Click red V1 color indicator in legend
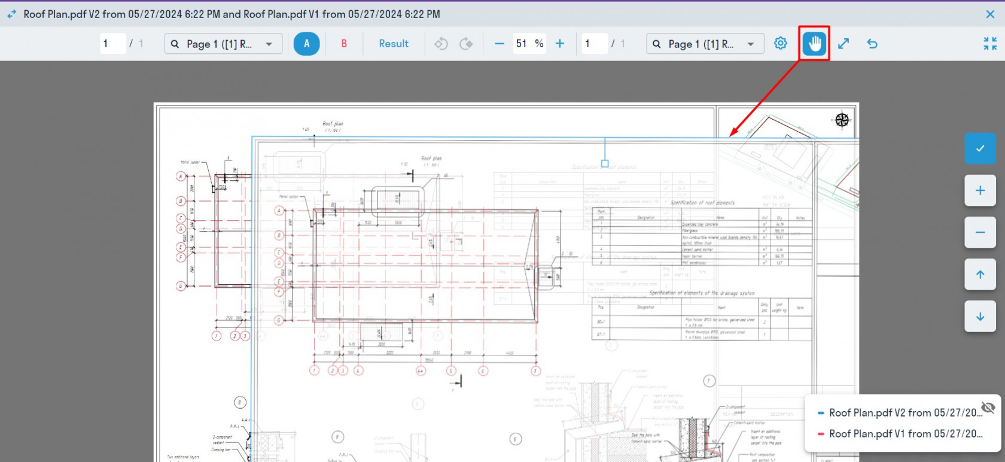 821,434
